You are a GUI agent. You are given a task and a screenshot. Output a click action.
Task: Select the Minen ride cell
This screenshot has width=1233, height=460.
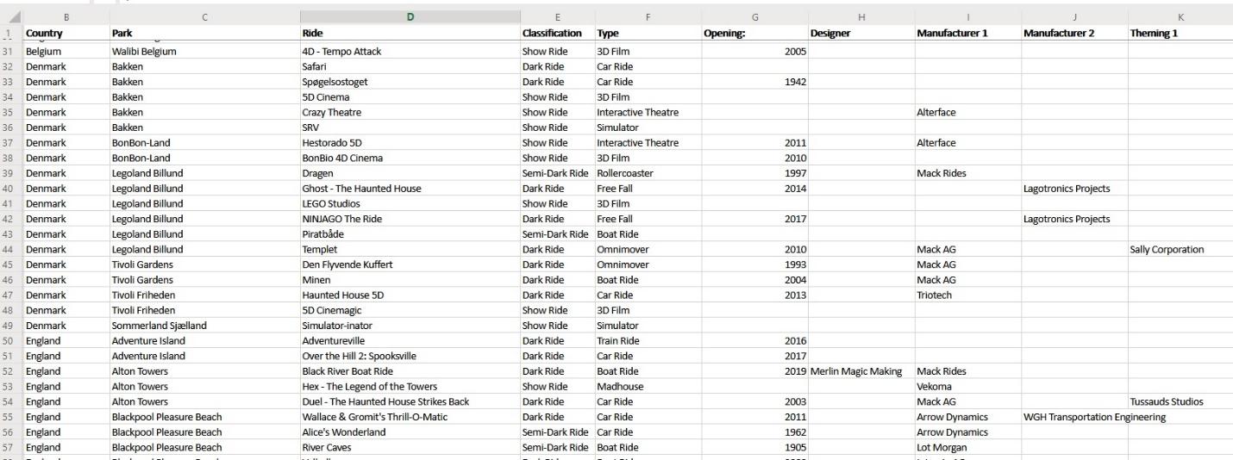tap(410, 280)
